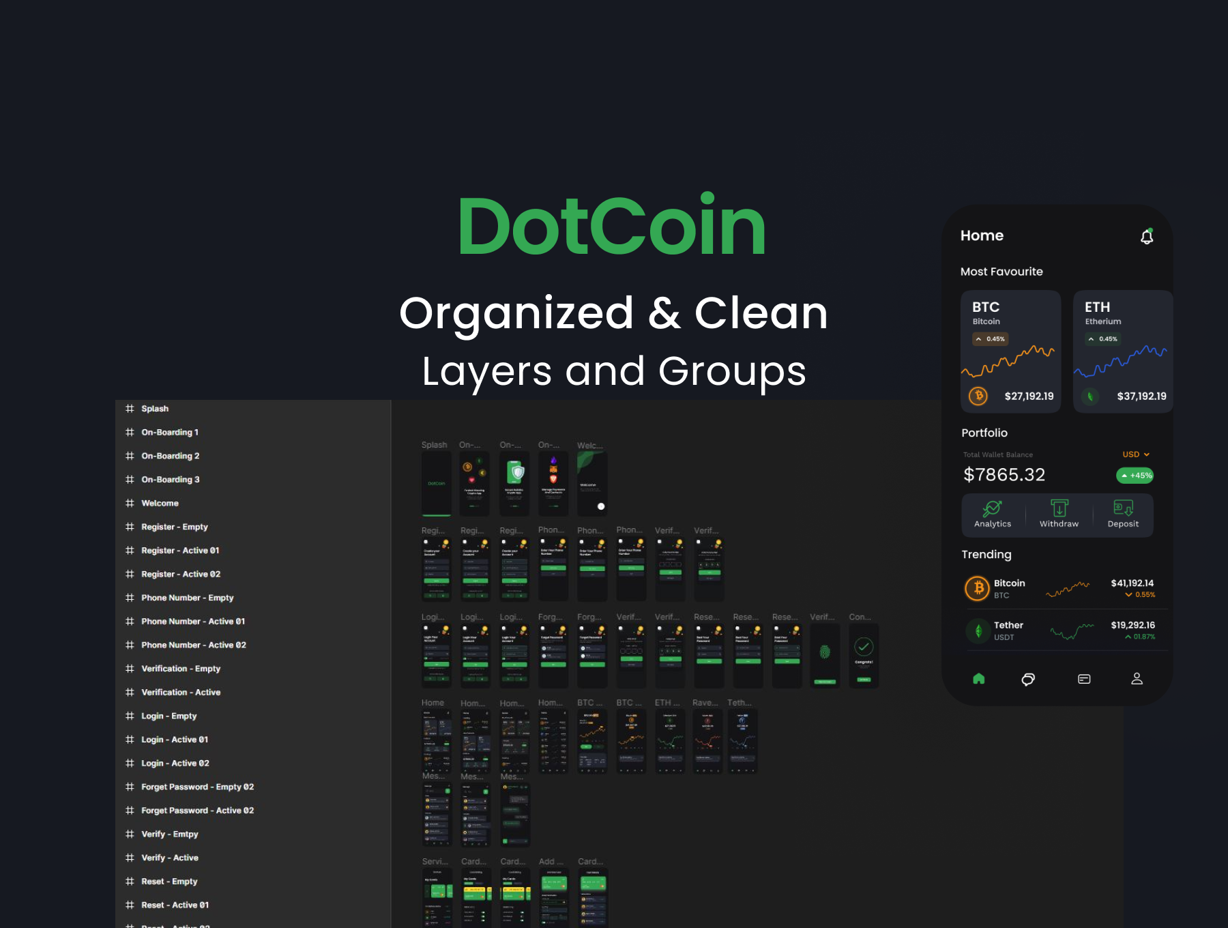Screen dimensions: 1228x928
Task: Select the On-Boarding 2 layer
Action: point(170,456)
